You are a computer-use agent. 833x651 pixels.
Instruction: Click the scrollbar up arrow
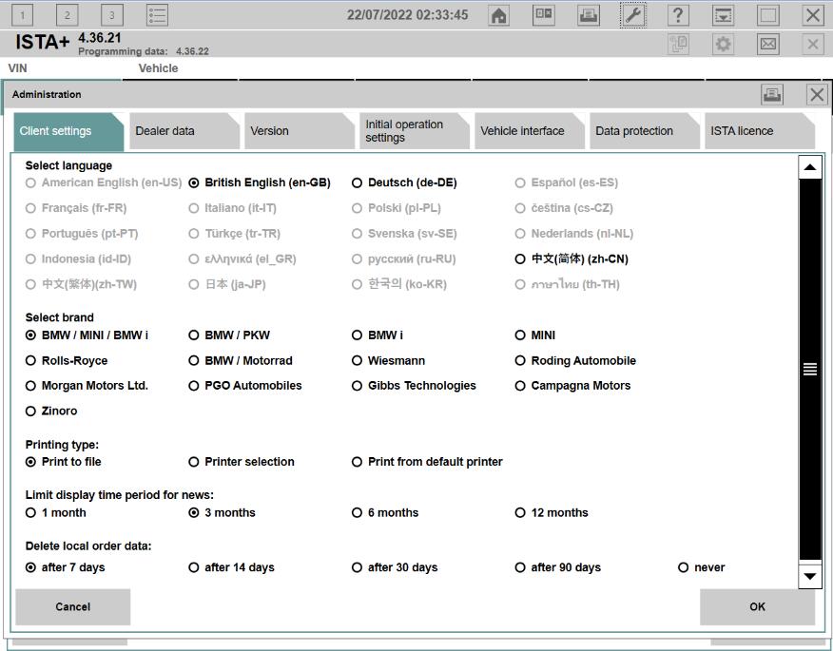coord(810,167)
